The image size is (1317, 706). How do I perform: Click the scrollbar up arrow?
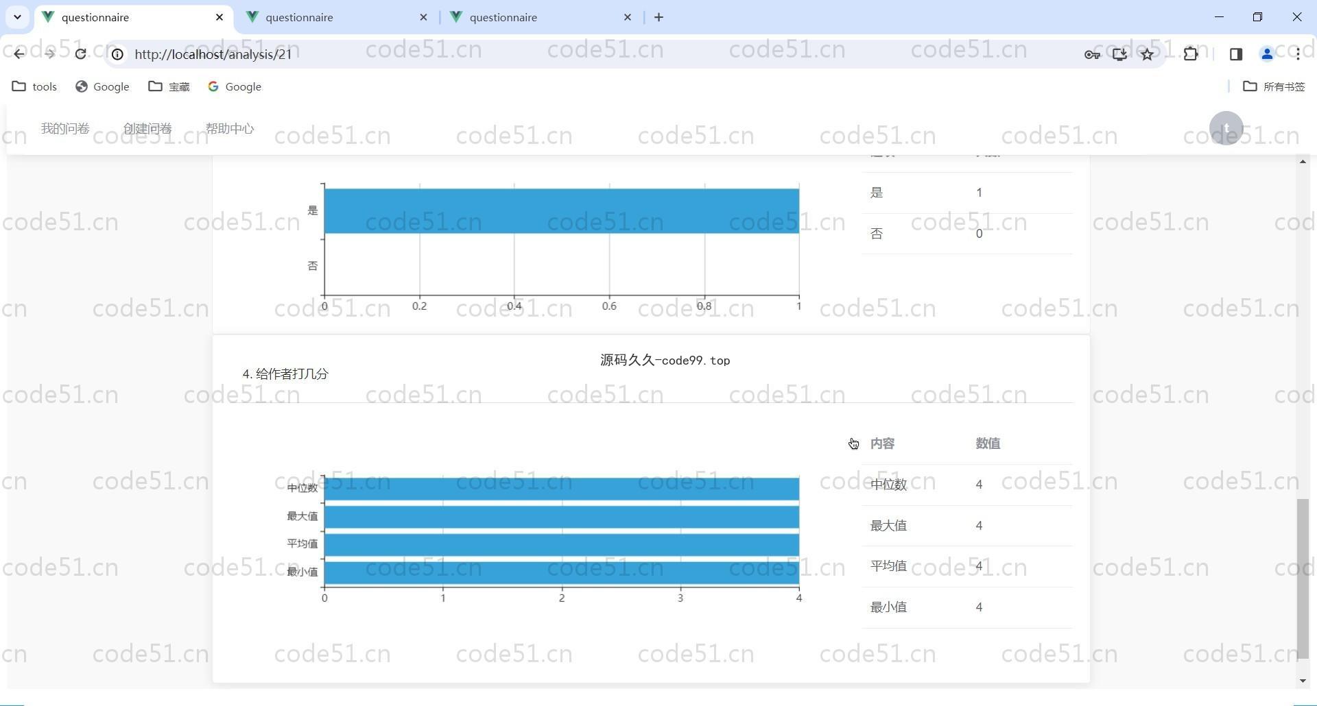1303,161
